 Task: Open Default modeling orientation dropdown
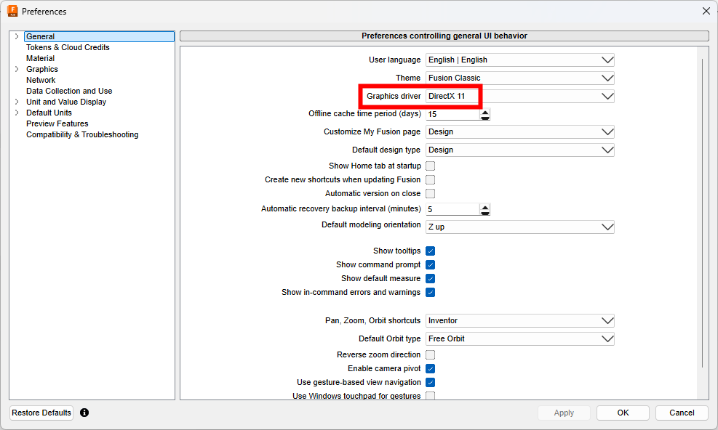tap(519, 227)
